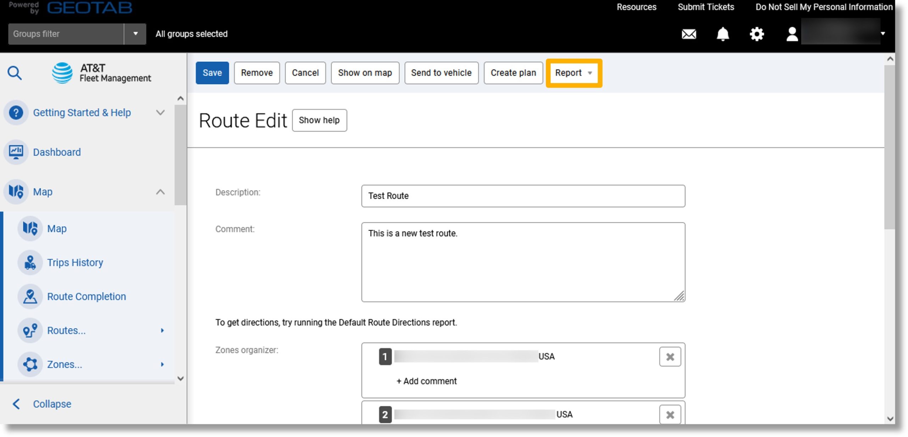Click the Collapse left arrow icon
The image size is (908, 437).
point(16,404)
